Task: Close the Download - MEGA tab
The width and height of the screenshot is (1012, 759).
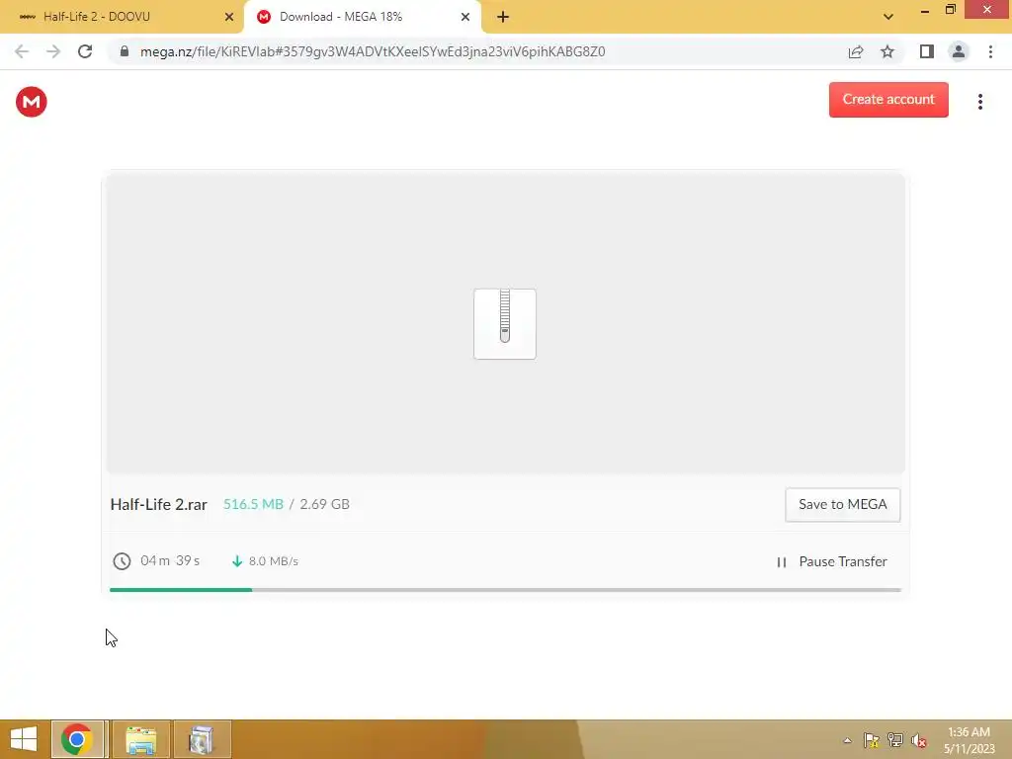Action: (464, 17)
